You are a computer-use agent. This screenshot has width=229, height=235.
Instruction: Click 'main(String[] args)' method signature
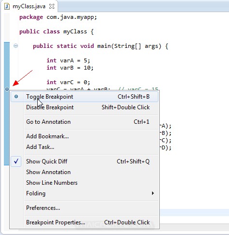click(x=129, y=46)
